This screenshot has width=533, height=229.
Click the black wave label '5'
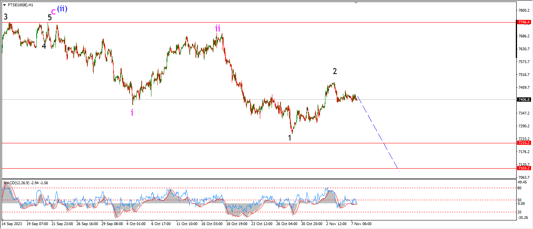pos(50,18)
